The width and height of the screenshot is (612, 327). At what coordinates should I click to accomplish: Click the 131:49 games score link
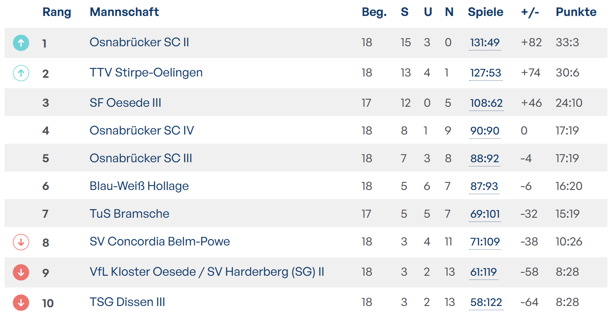485,43
